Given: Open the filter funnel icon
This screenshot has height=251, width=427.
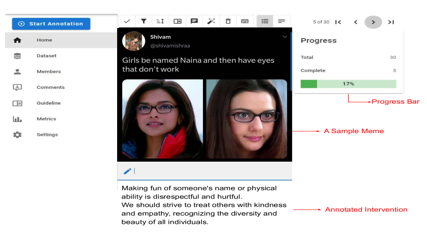Looking at the screenshot, I should point(143,21).
